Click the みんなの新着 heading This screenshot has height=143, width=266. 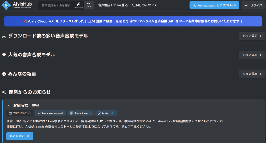[x=22, y=74]
